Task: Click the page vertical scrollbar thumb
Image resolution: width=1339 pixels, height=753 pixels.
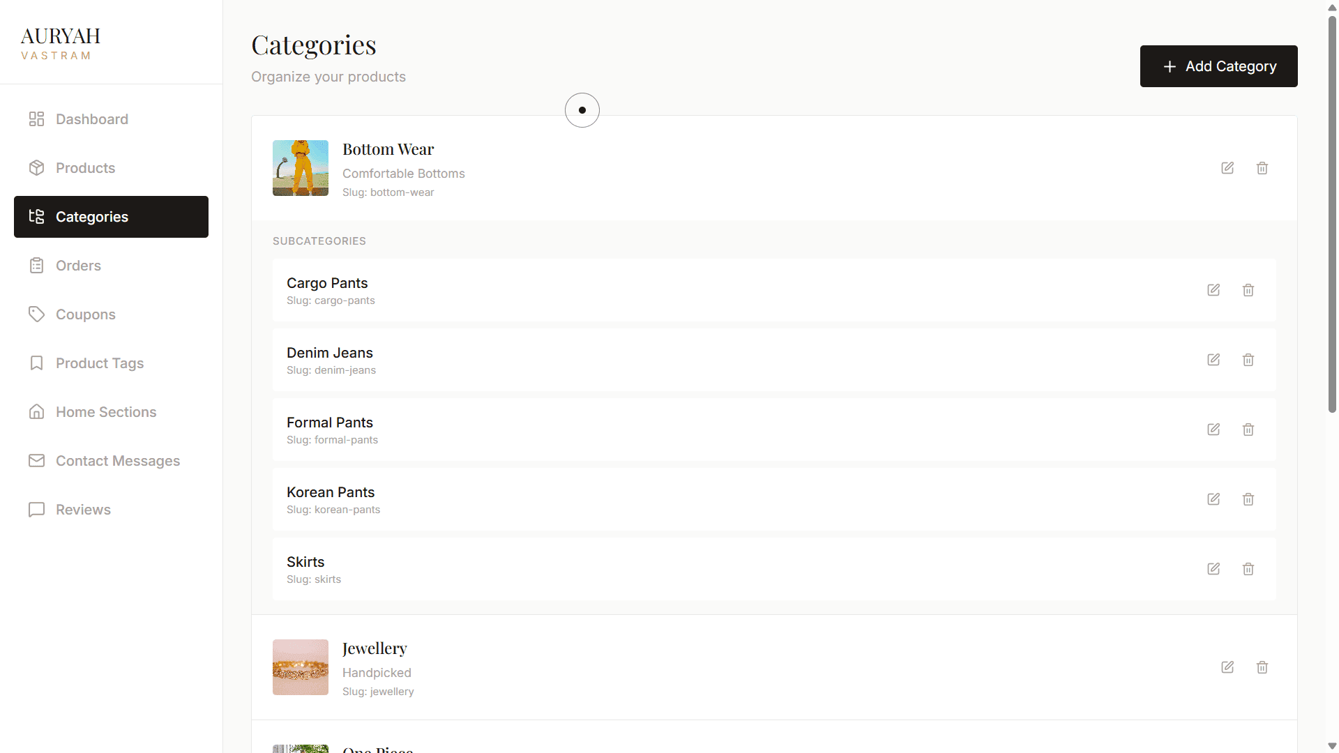Action: point(1332,214)
